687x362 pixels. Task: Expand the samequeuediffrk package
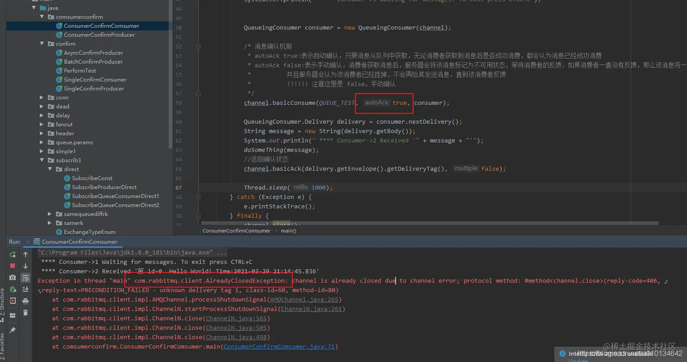click(50, 214)
